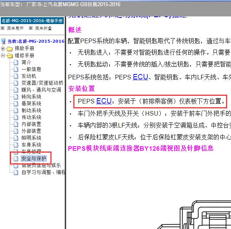The width and height of the screenshot is (231, 229).
Task: Click the computer icon beside 当前:名爵-MG-2015-2016
Action: (x=3, y=41)
